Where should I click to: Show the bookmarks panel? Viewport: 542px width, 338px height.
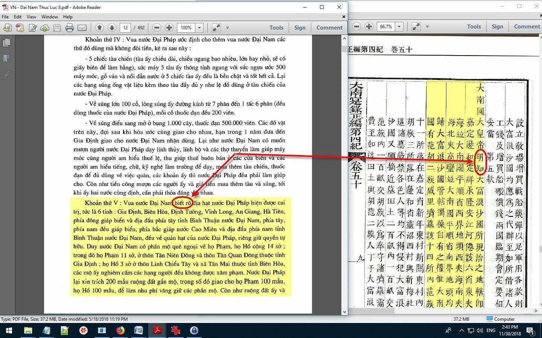point(6,59)
